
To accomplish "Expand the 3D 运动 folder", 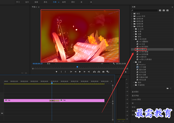I will (x=133, y=29).
